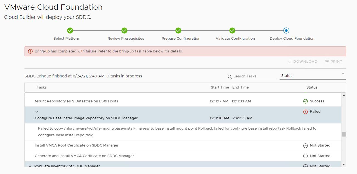Open the Status filter dropdown

tap(313, 76)
